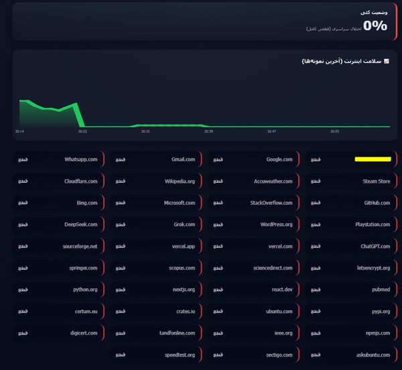The height and width of the screenshot is (370, 402).
Task: Click the Wikipedia.org status card
Action: [x=156, y=181]
